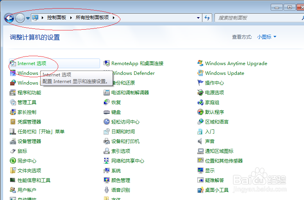Screen dimensions: 304x200
Task: Open the address bar history dropdown
Action: coord(198,18)
